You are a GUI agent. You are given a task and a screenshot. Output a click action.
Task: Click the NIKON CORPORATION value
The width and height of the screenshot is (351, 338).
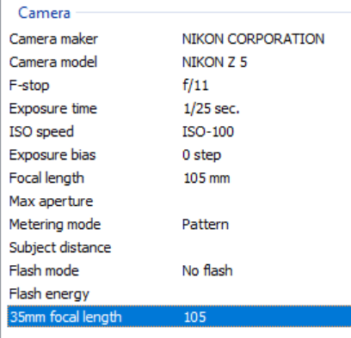click(x=253, y=39)
